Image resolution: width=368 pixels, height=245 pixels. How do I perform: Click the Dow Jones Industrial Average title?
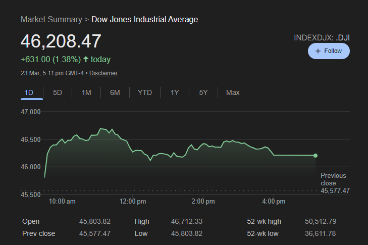[144, 20]
